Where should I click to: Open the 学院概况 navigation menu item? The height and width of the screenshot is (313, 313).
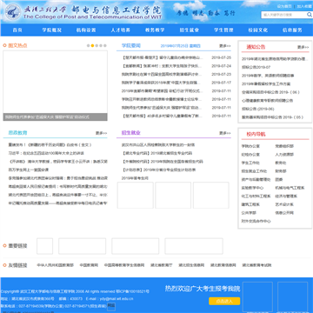click(x=52, y=30)
